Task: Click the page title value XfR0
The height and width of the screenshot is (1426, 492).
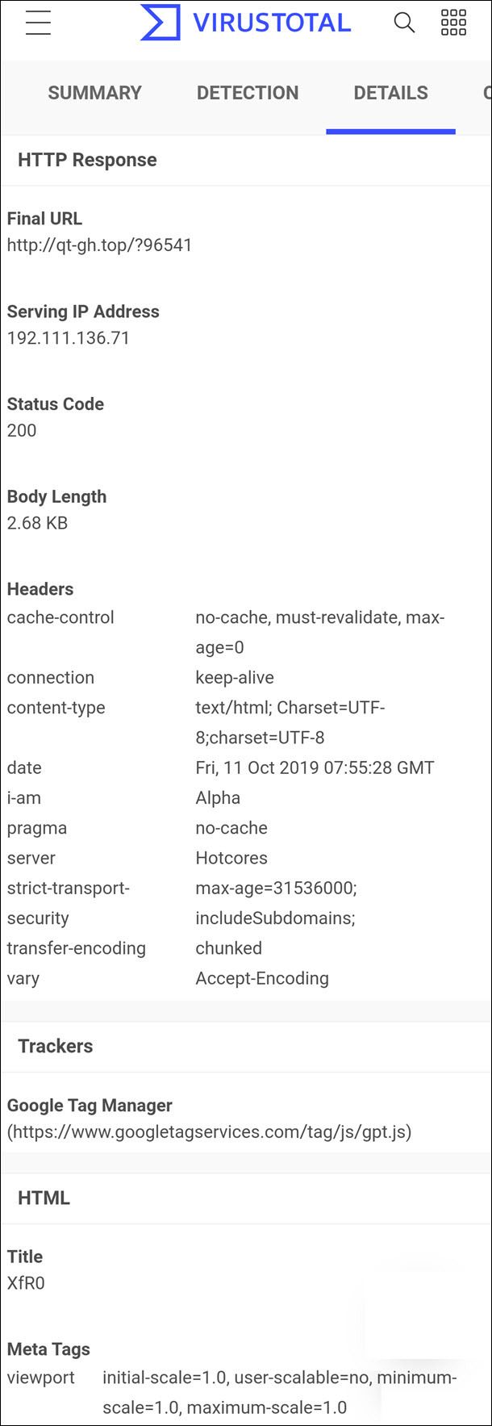Action: point(26,1283)
